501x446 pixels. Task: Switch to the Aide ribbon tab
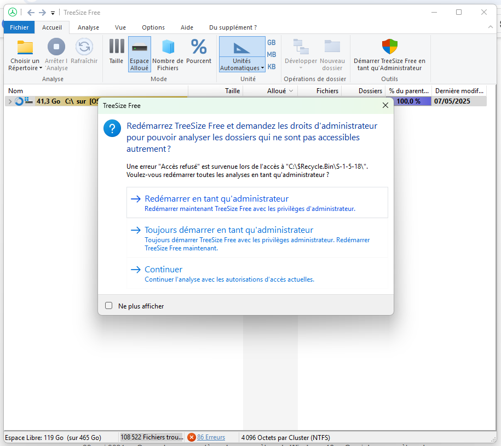(x=187, y=27)
